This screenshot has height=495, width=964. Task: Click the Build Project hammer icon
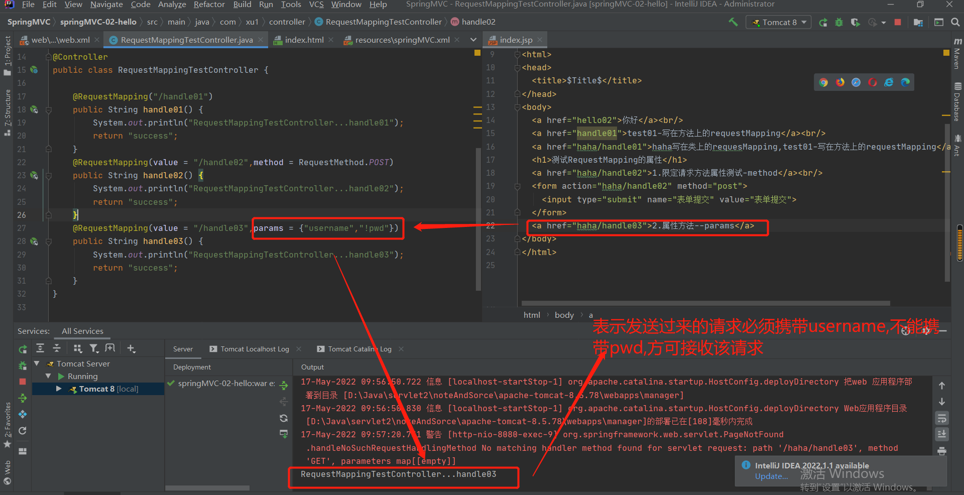point(733,22)
